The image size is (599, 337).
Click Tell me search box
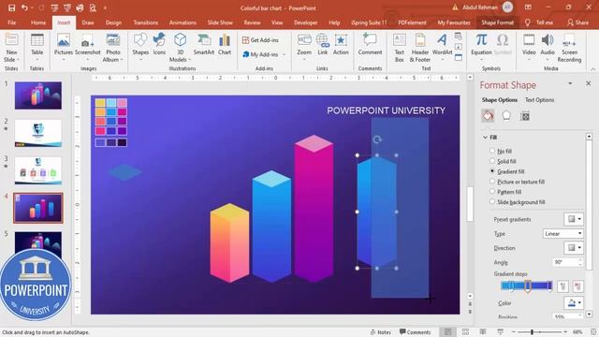[539, 22]
